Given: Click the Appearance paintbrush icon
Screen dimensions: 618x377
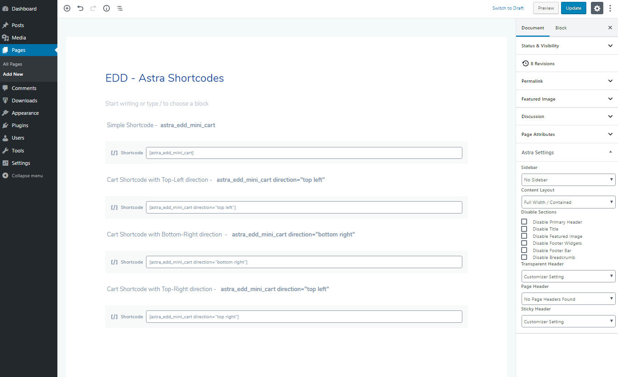Looking at the screenshot, I should click(x=6, y=113).
